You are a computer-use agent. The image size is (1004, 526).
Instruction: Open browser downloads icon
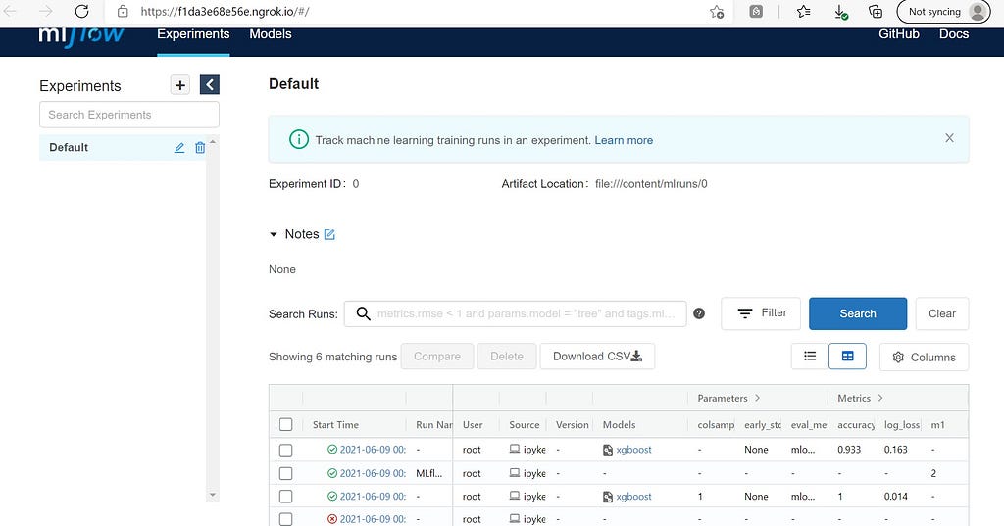point(840,12)
